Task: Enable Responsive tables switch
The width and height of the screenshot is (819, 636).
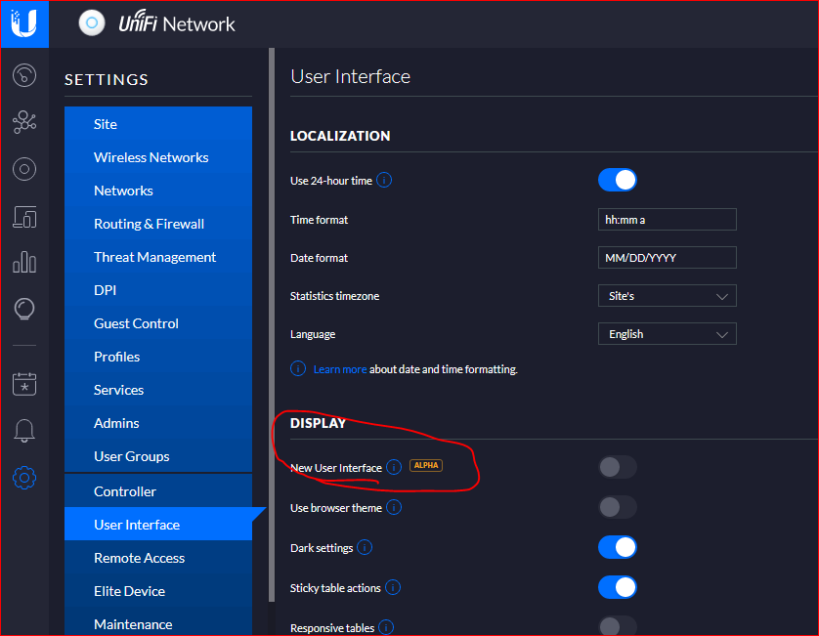Action: pos(618,626)
